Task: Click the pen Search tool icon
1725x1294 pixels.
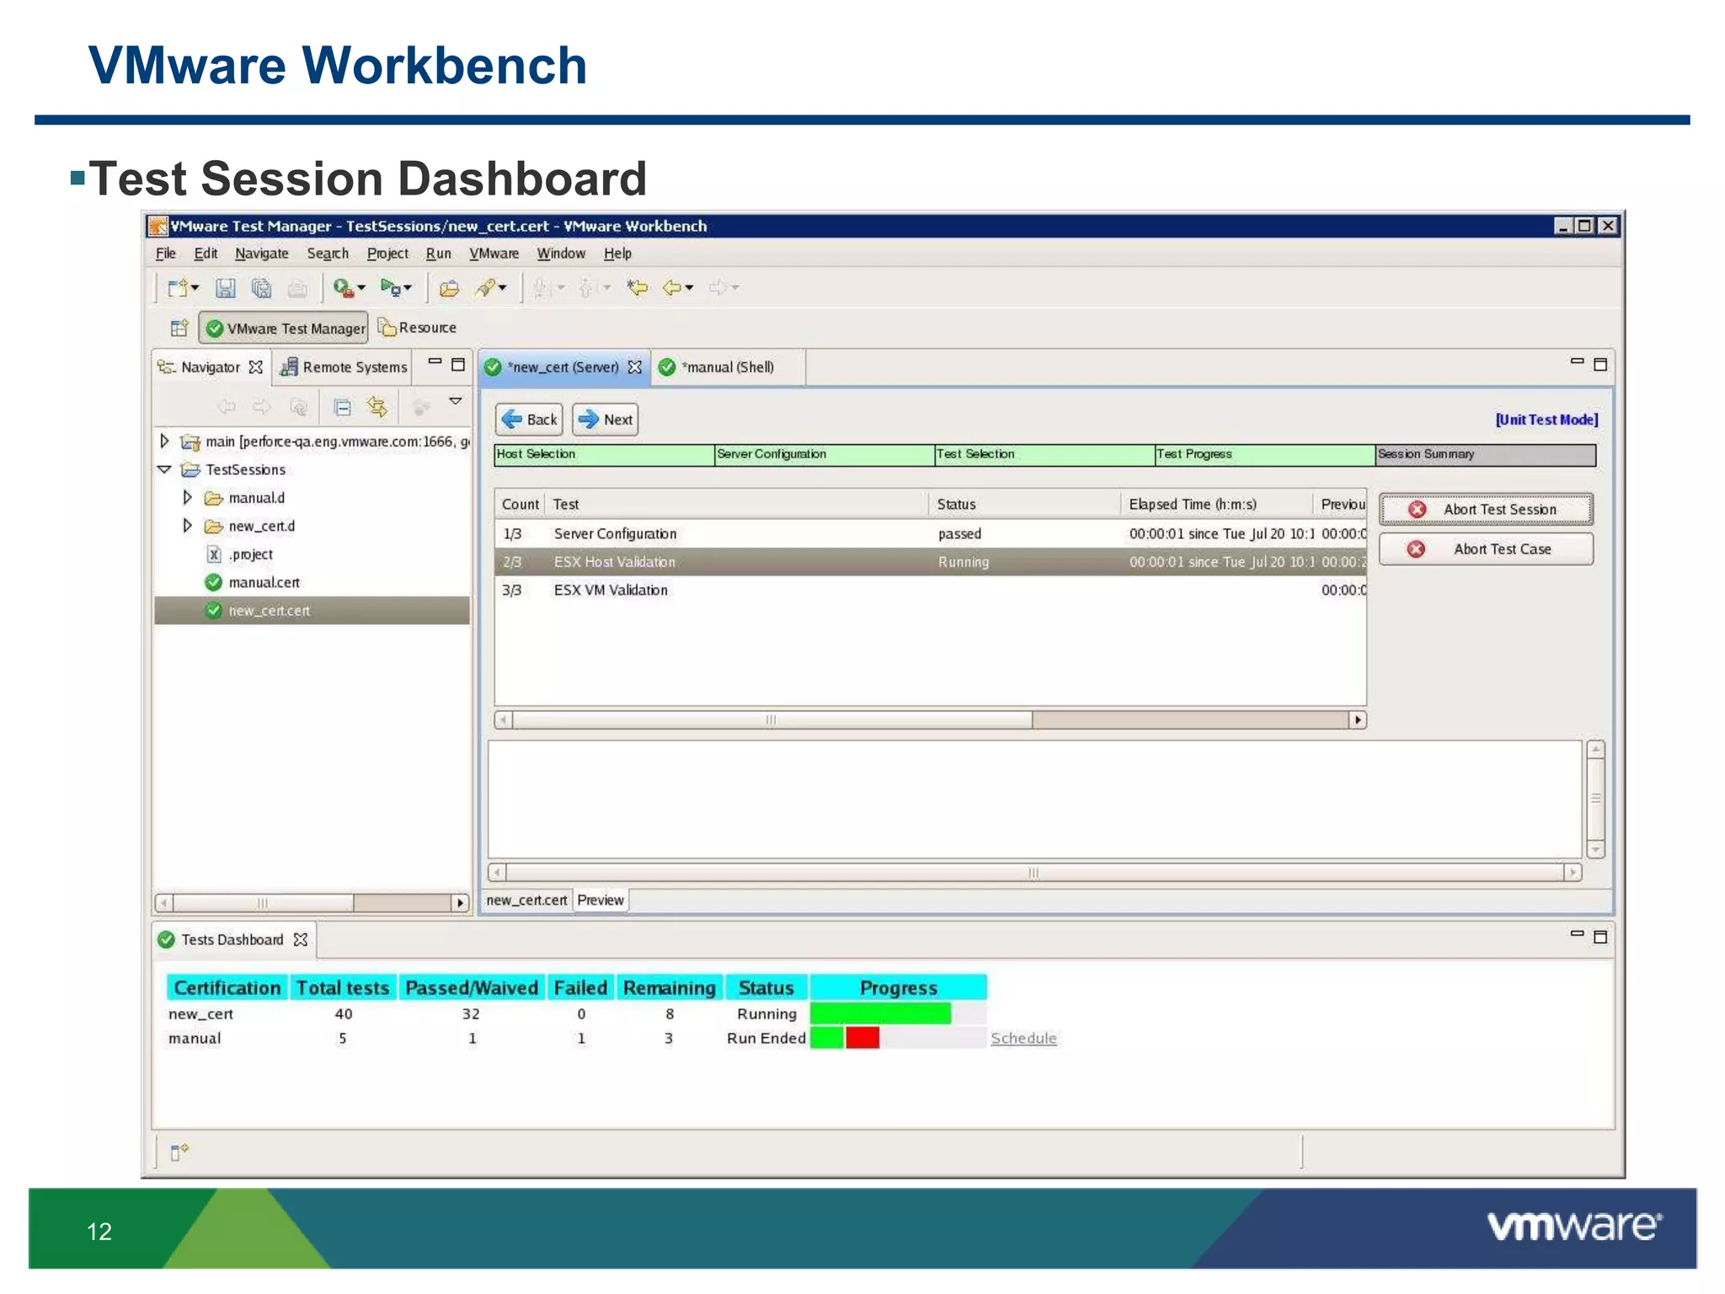Action: 485,288
